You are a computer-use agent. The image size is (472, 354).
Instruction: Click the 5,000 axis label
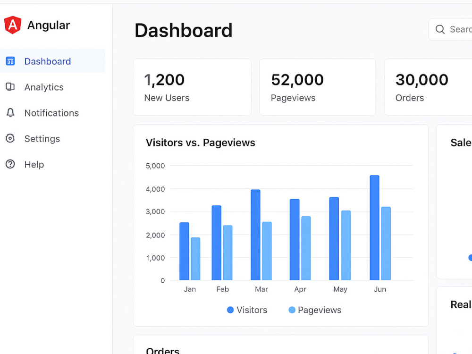pos(155,166)
